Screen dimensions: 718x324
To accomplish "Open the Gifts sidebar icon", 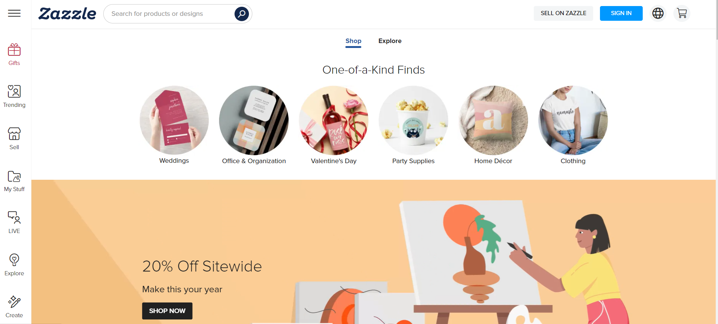I will 14,50.
